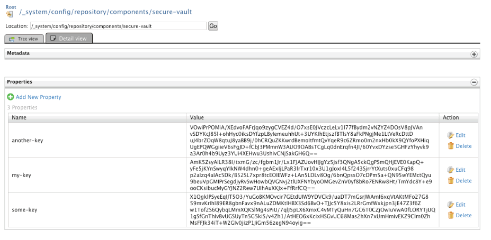This screenshot has width=491, height=240.
Task: Click the trash icon for my-key
Action: [451, 181]
